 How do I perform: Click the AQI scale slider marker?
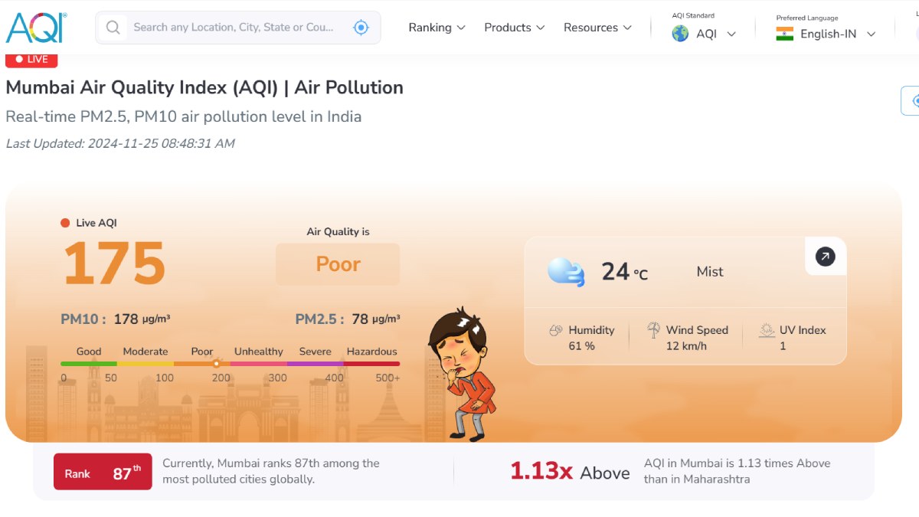coord(217,364)
